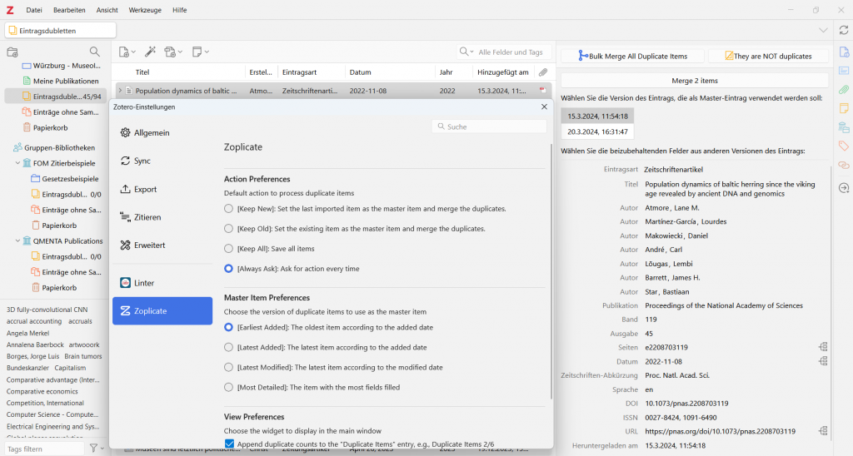The height and width of the screenshot is (456, 853).
Task: Open the new item toolbar button
Action: click(x=127, y=52)
